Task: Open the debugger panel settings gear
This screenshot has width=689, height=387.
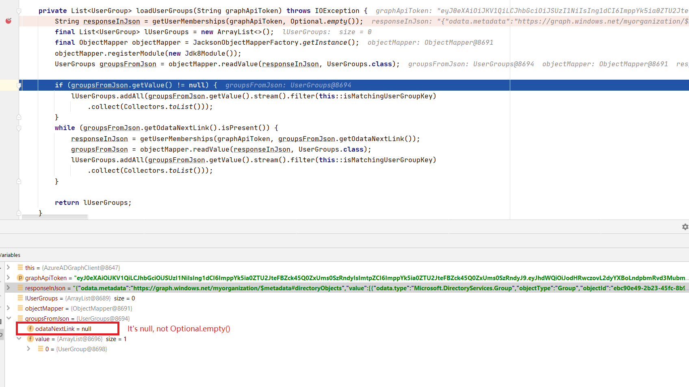Action: click(x=685, y=227)
